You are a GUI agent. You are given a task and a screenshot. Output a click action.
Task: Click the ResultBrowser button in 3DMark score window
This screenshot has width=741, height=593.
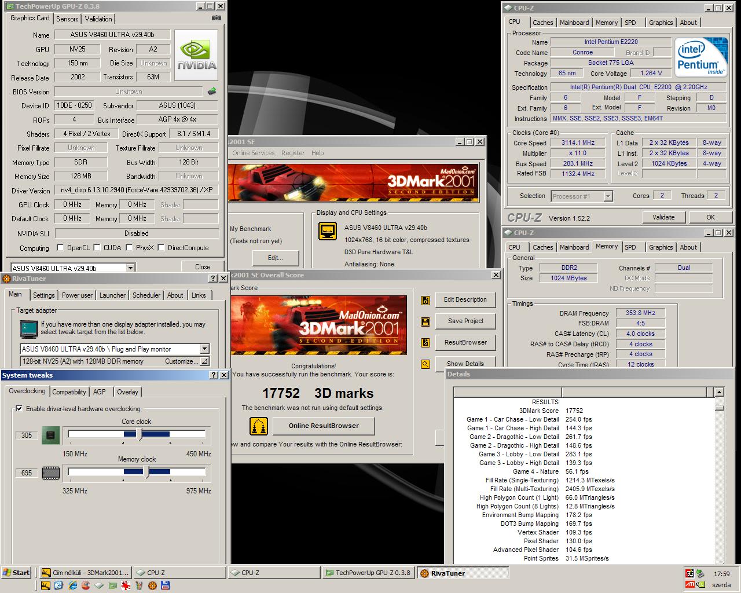(465, 342)
